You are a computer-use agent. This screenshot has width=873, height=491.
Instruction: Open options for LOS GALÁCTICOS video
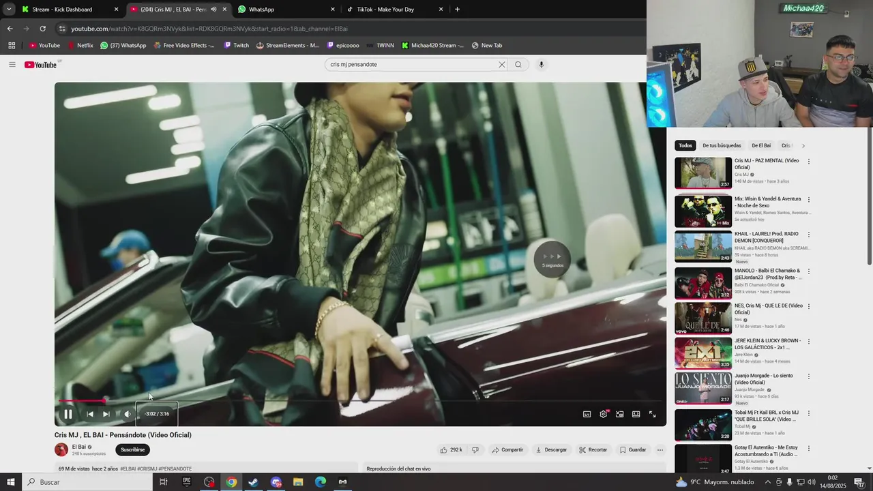(x=809, y=342)
